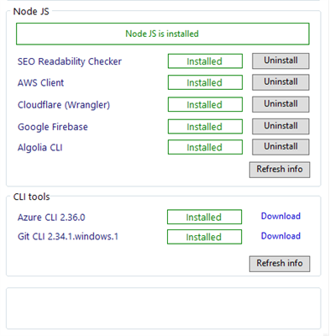
Task: Select the 'Cloudflare (Wrangler)' label
Action: [64, 105]
